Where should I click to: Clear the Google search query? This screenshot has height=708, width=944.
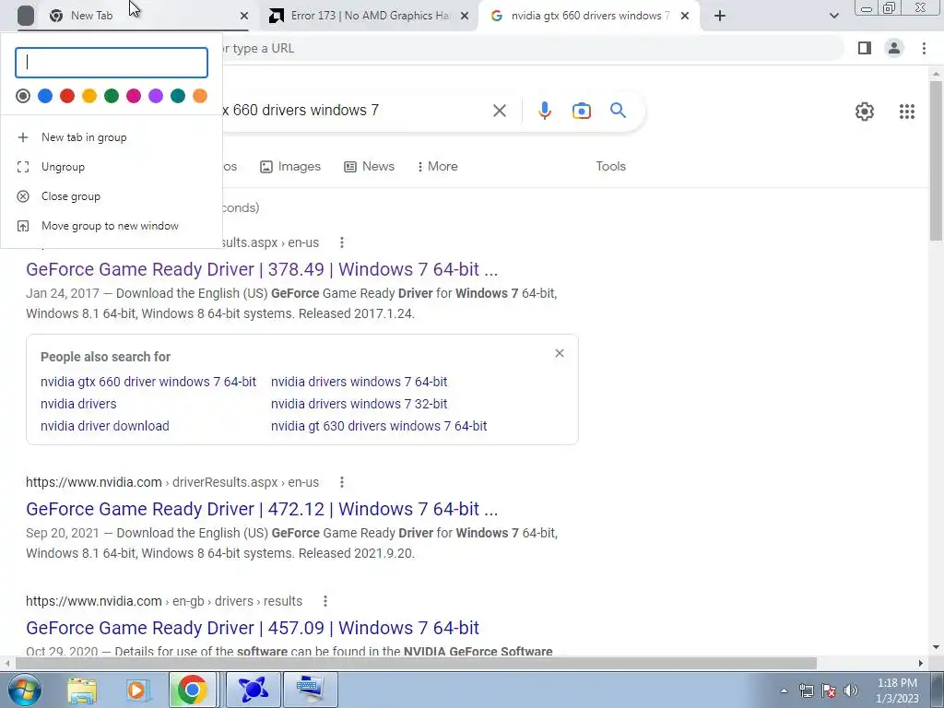coord(499,111)
